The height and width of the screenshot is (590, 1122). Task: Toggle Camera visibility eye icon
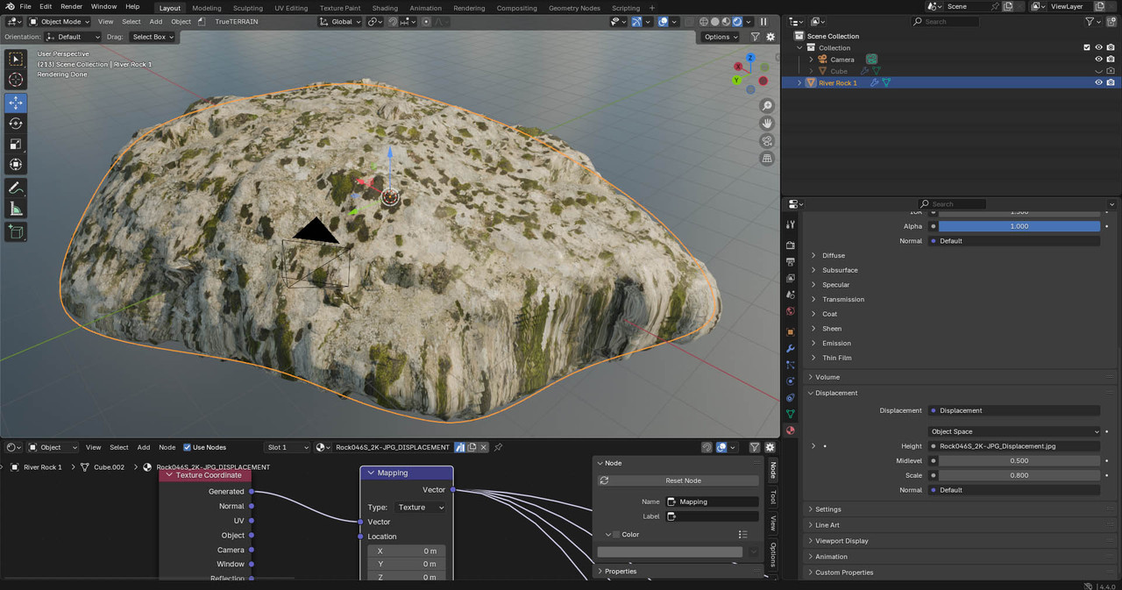tap(1098, 60)
